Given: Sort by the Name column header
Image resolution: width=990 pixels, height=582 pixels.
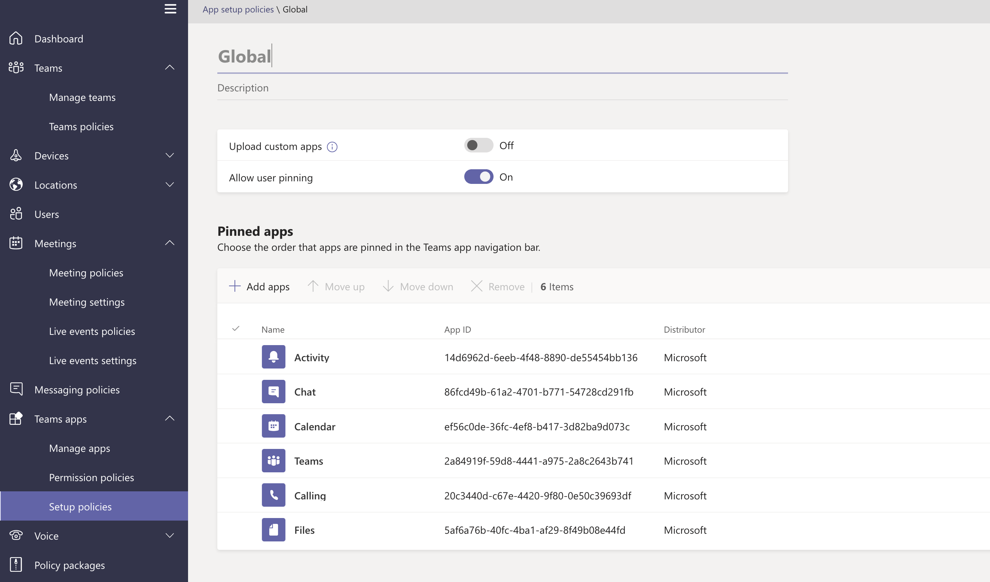Looking at the screenshot, I should click(x=273, y=330).
